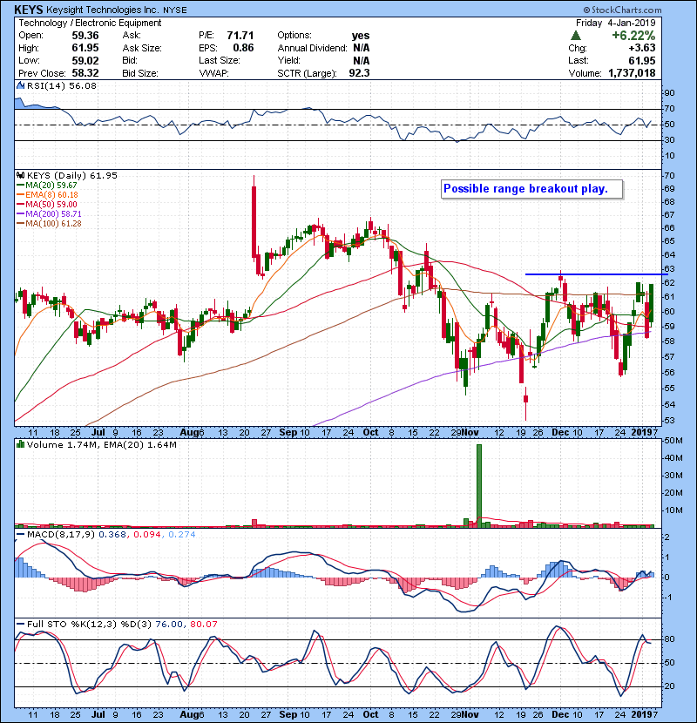Viewport: 697px width, 723px height.
Task: Click the candlestick icon beside KEYS (Daily)
Action: (20, 176)
